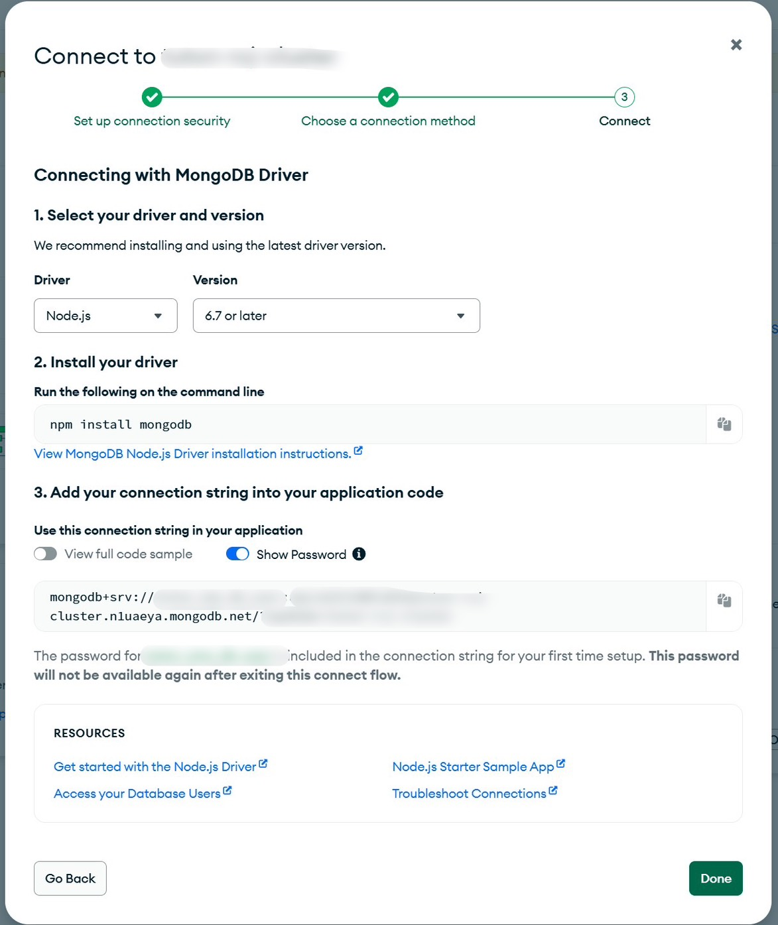Open Troubleshoot Connections link
Screen dimensions: 778x925
click(x=474, y=794)
